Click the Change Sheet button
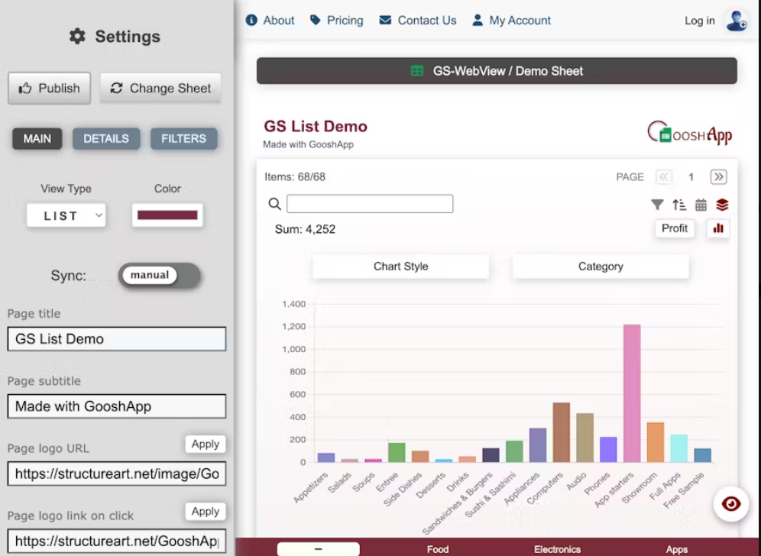The width and height of the screenshot is (761, 556). (x=160, y=89)
